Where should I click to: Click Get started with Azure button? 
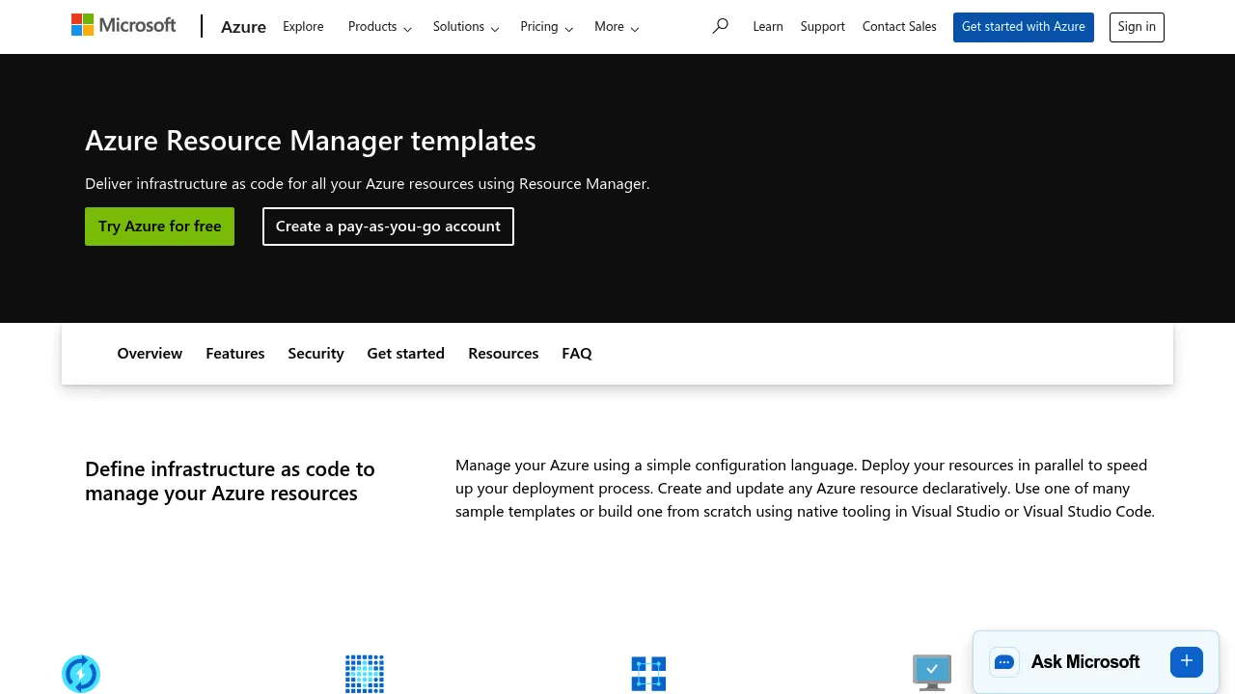click(1024, 27)
